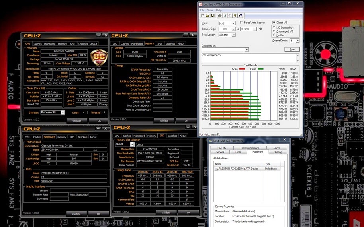Click Description box scrollbar down arrow
The width and height of the screenshot is (364, 227).
297,61
